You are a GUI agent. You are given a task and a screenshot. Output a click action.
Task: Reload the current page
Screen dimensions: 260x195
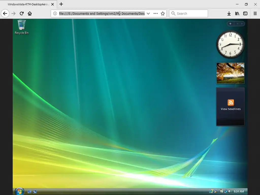pos(22,13)
